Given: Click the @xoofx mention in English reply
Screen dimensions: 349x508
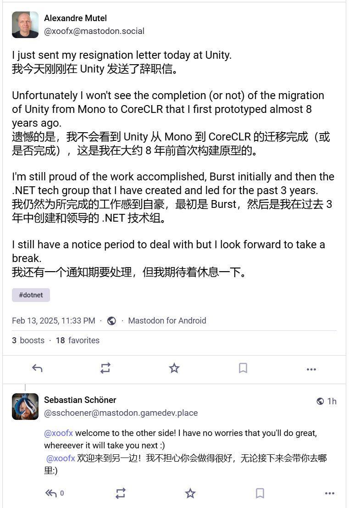Looking at the screenshot, I should 58,433.
